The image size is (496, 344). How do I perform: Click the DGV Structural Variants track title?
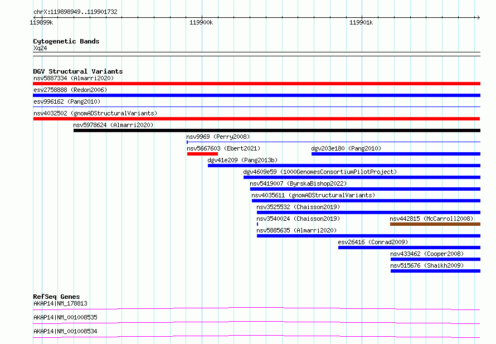tap(78, 71)
